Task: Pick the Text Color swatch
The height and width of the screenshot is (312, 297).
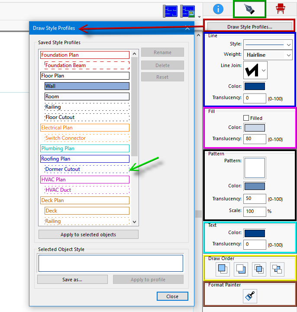Action: coord(255,233)
